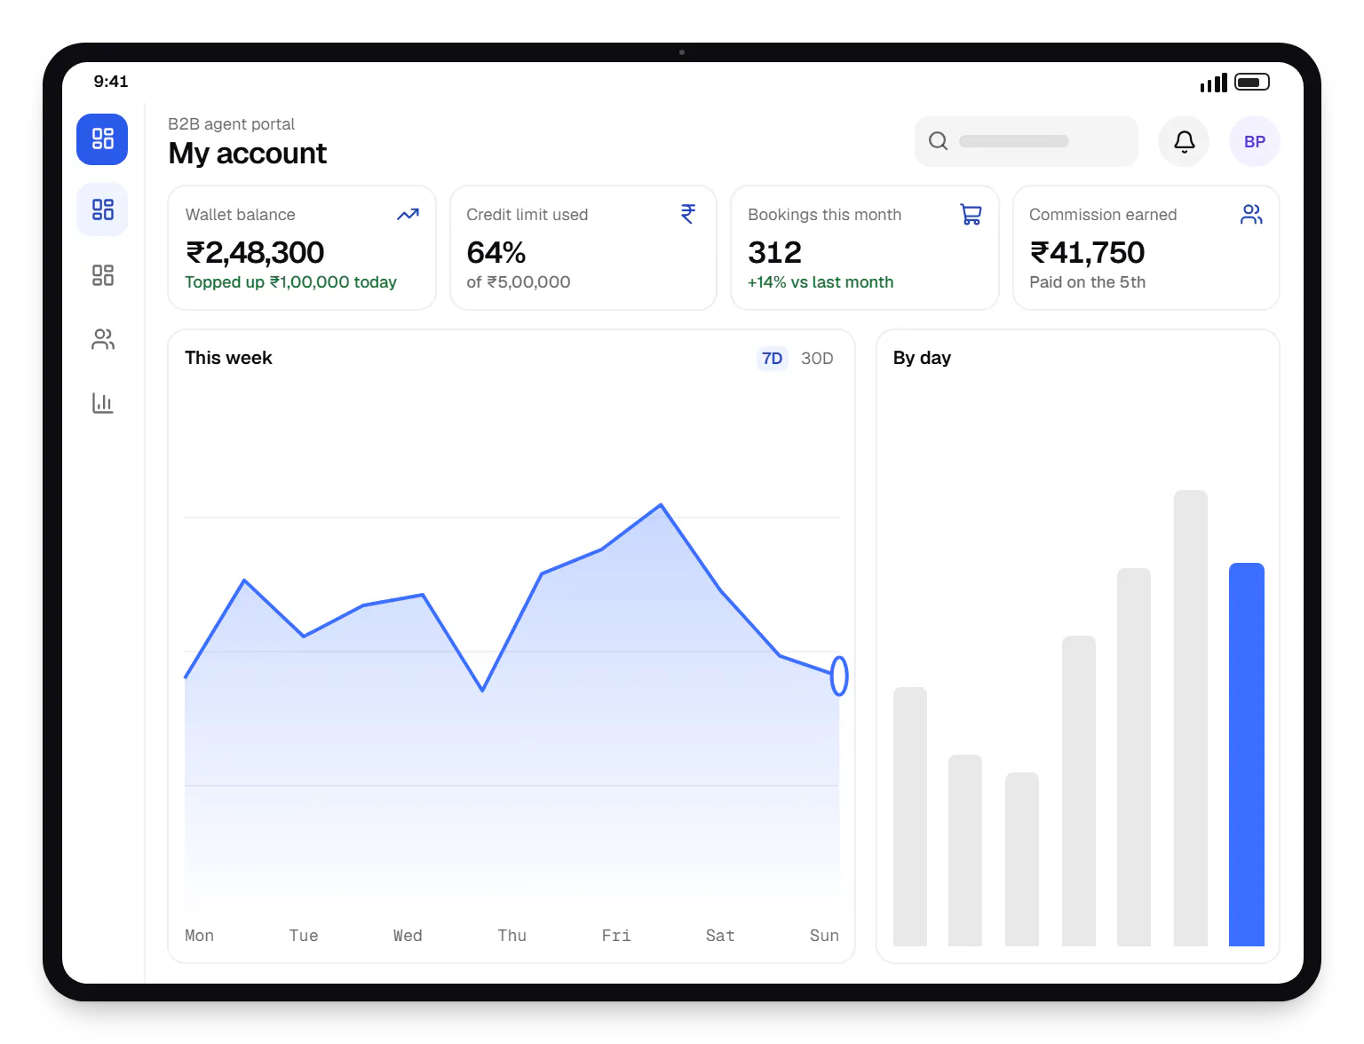Screen dimensions: 1364x1044
Task: Select the blue bar in By day chart
Action: [x=1247, y=755]
